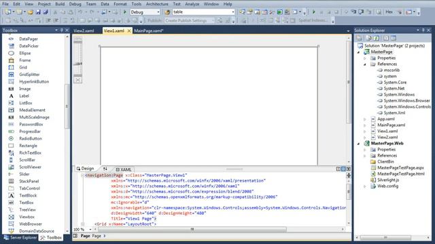Click the green Continue arrow in Debug toolbar

tap(314, 12)
